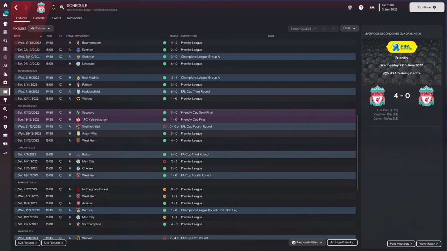Screen dimensions: 447x251
Task: Click the search magnifier beside Schedule title
Action: click(x=62, y=7)
